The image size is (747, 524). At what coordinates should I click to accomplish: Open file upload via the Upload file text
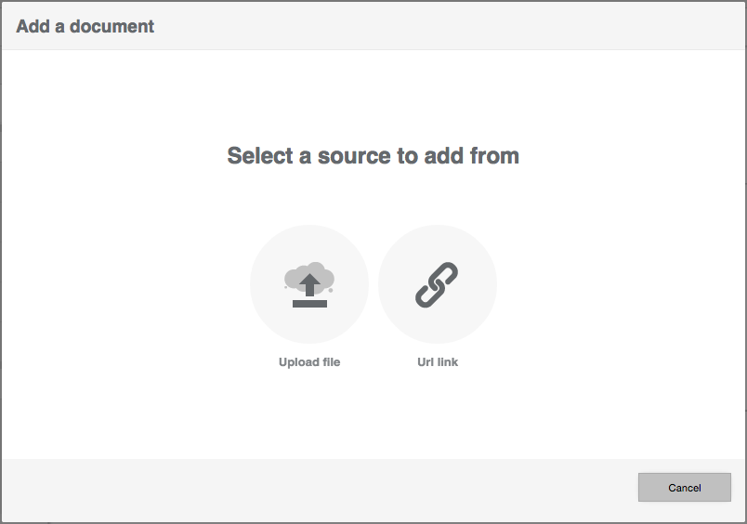[x=309, y=362]
